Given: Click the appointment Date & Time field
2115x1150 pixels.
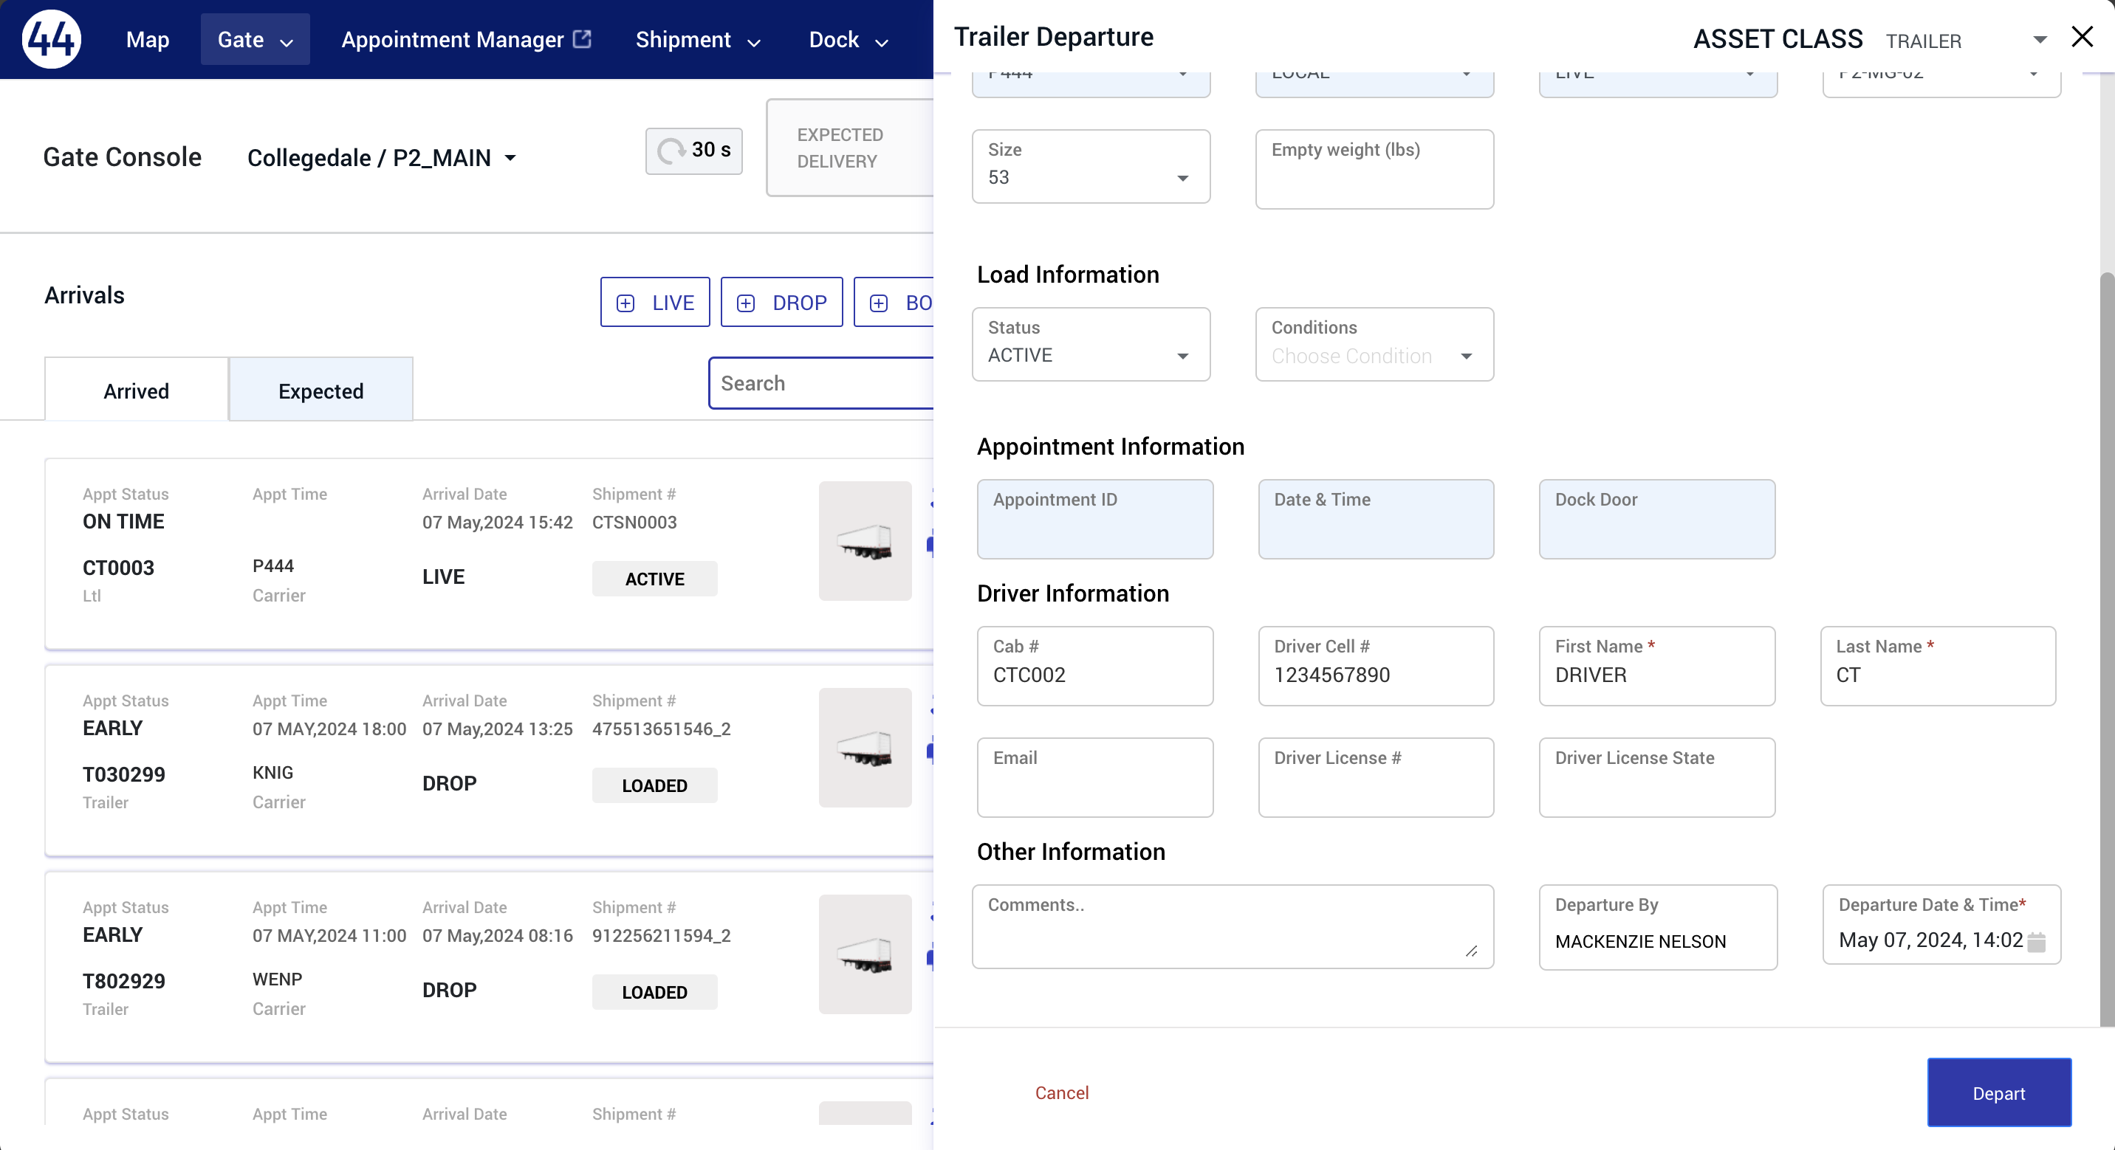Looking at the screenshot, I should tap(1376, 520).
